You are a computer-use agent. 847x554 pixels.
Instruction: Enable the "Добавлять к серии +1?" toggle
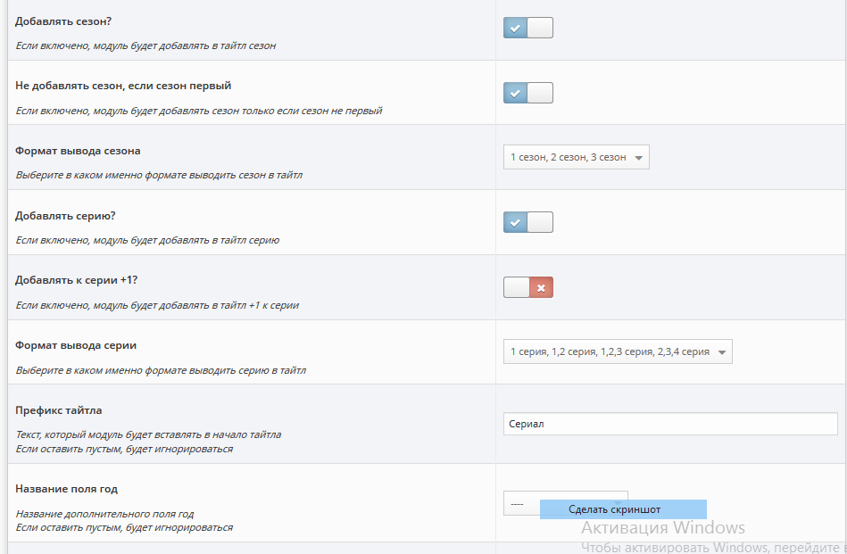(528, 287)
